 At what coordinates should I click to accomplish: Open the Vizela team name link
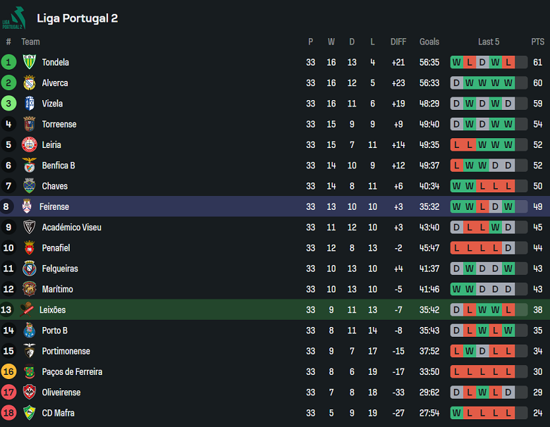(x=52, y=104)
